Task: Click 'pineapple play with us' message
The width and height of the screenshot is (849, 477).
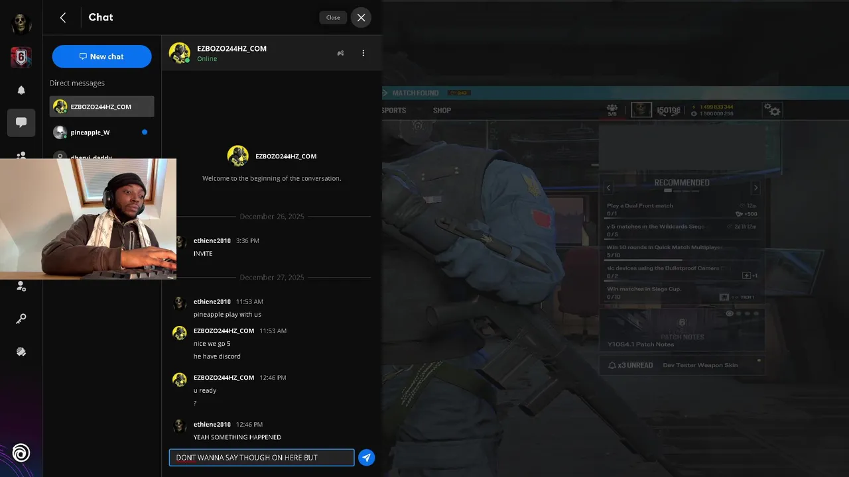Action: [x=228, y=315]
